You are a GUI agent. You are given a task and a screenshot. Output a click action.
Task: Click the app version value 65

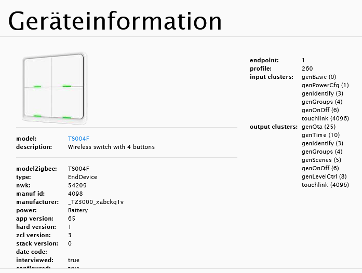click(x=72, y=219)
